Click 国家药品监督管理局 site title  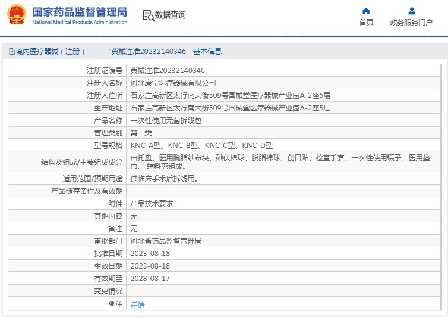(80, 12)
